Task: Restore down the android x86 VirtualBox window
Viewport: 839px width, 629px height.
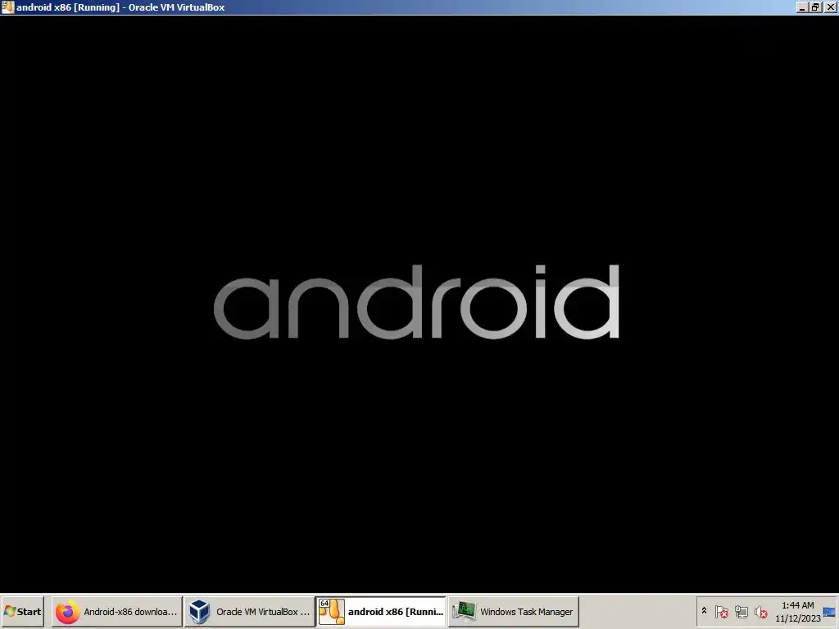Action: tap(815, 7)
